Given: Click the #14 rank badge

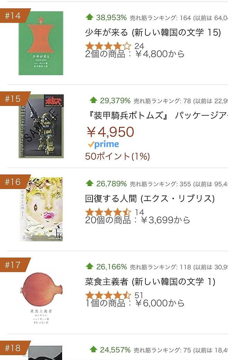Looking at the screenshot, I should tap(13, 16).
